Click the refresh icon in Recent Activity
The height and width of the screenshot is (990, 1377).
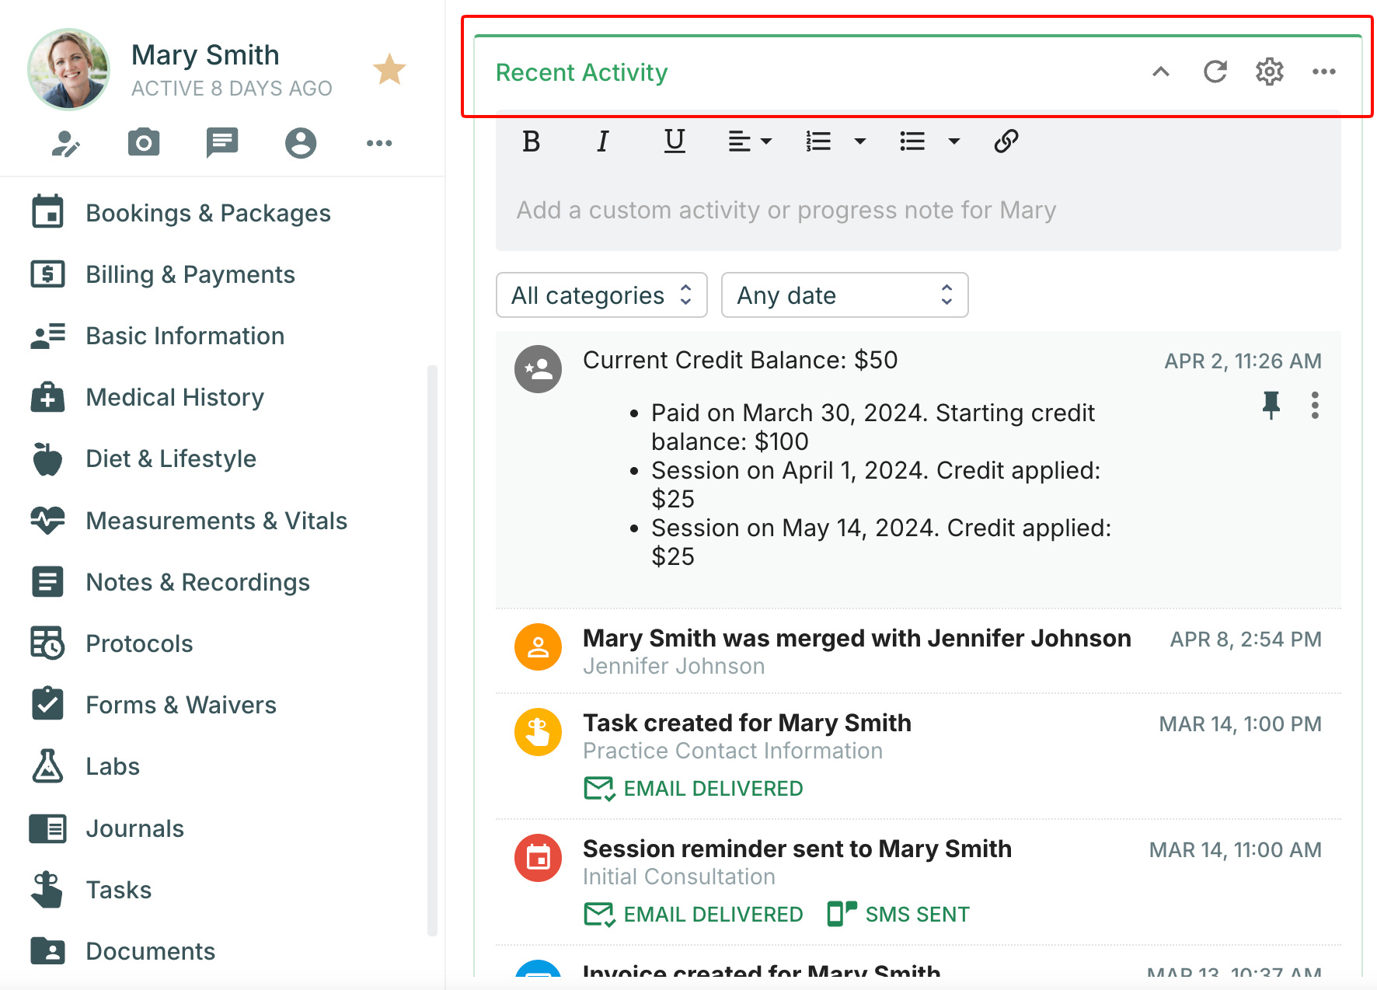click(x=1215, y=72)
